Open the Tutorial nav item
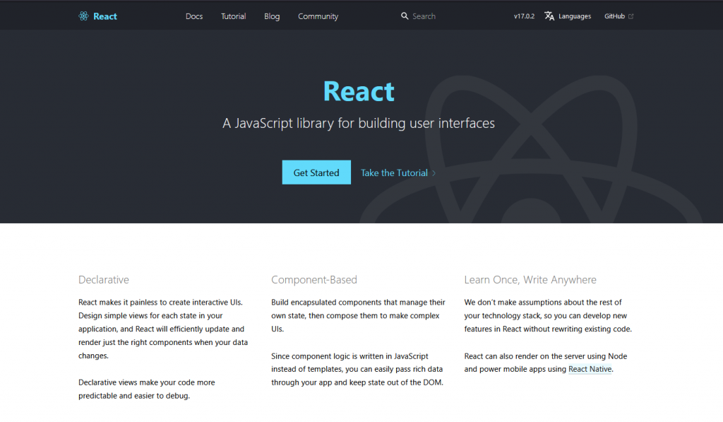This screenshot has height=422, width=723. 233,16
